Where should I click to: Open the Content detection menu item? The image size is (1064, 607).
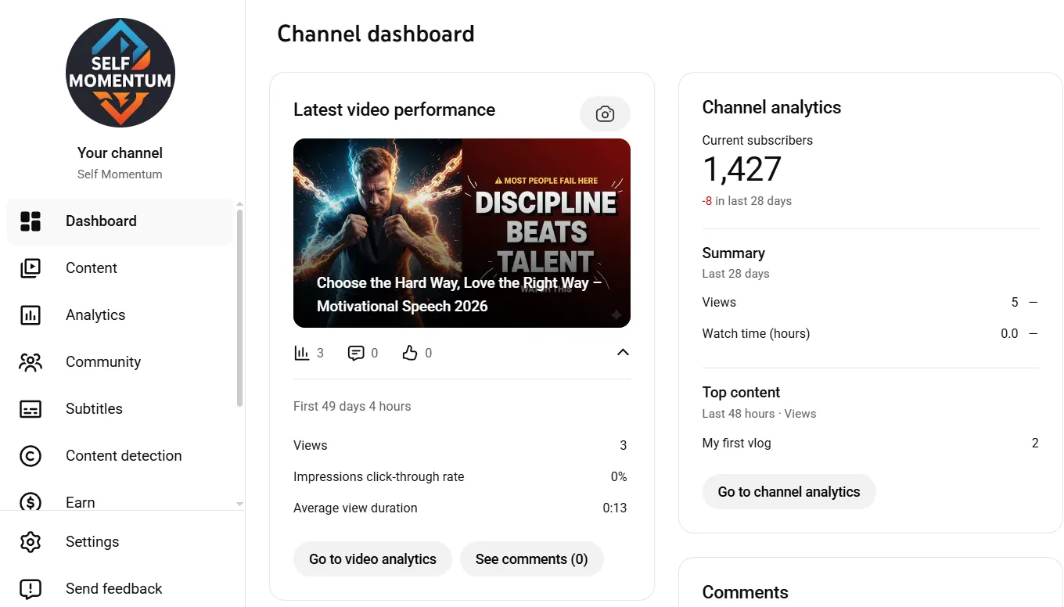120,456
